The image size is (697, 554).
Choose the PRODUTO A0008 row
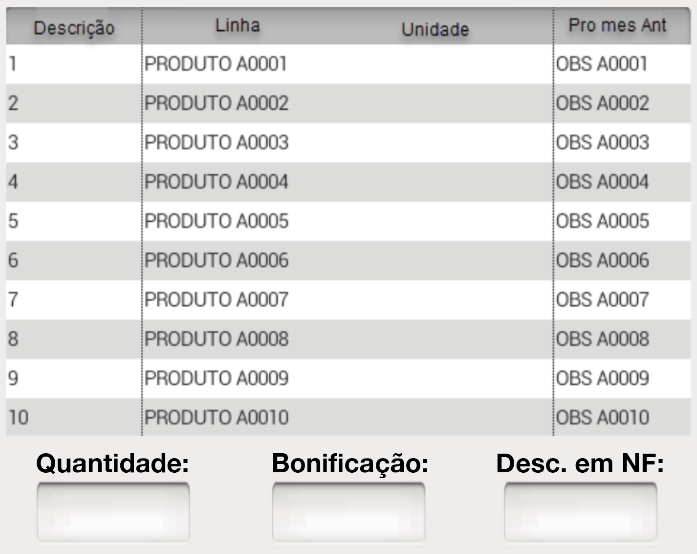(348, 339)
